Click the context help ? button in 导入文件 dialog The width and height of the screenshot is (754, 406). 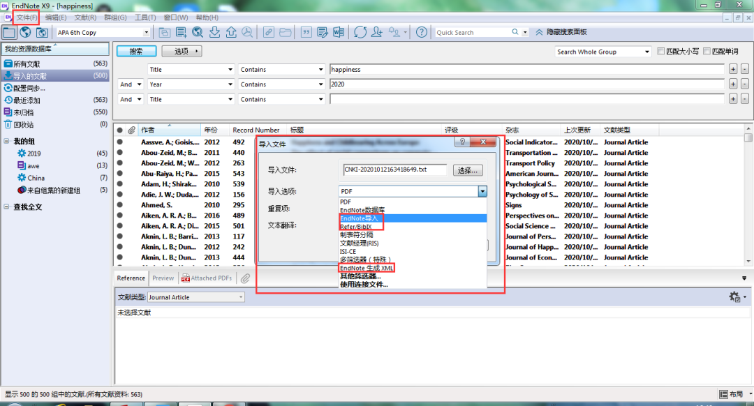462,142
